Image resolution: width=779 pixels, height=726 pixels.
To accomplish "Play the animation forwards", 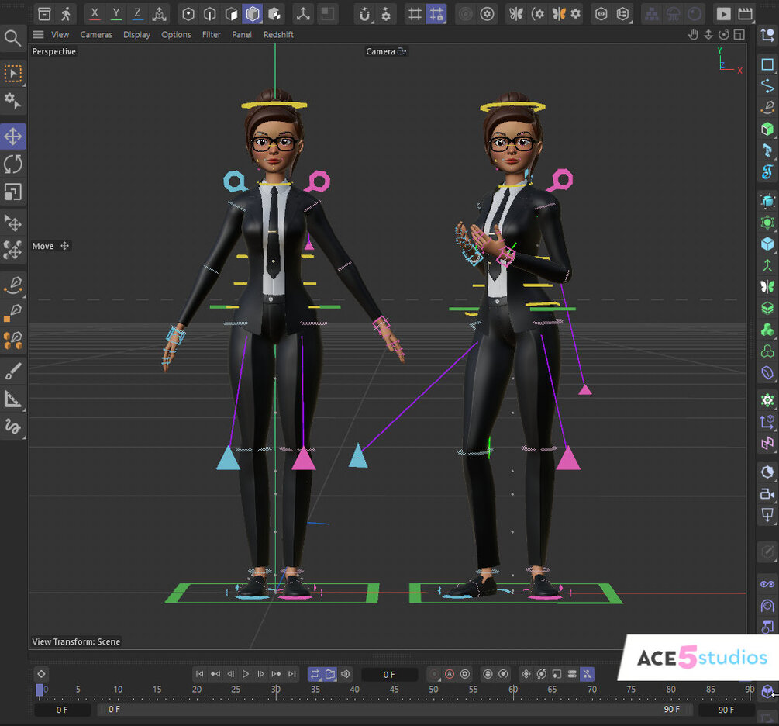I will pos(246,674).
